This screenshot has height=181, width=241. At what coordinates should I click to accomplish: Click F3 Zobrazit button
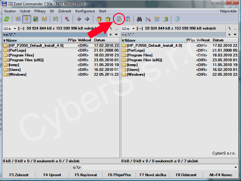(19, 175)
